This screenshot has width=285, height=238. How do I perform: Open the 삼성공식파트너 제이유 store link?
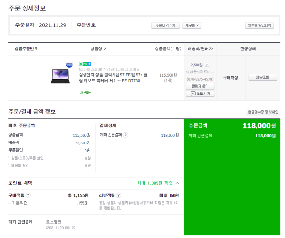click(x=109, y=70)
